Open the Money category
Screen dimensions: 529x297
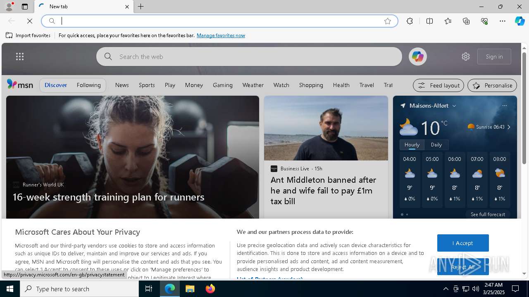pos(194,85)
